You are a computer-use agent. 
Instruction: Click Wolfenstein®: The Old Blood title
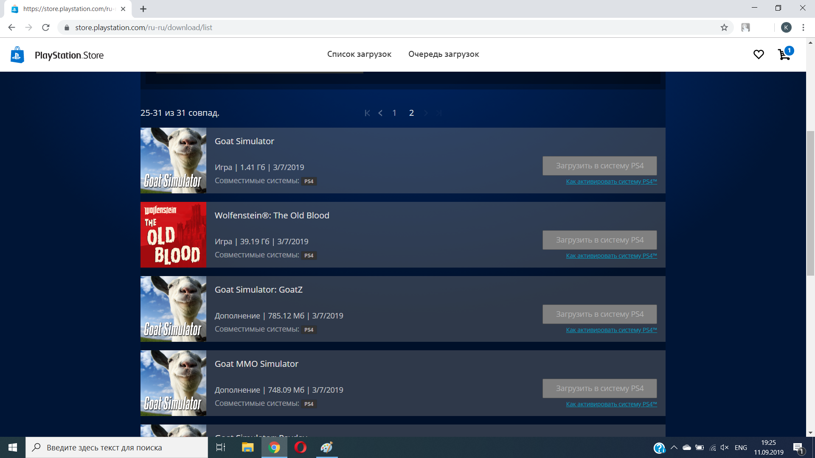[272, 215]
